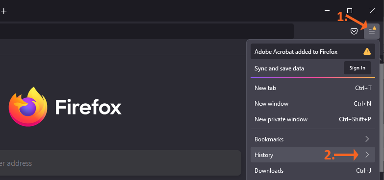Minimize the Firefox window

click(x=327, y=11)
